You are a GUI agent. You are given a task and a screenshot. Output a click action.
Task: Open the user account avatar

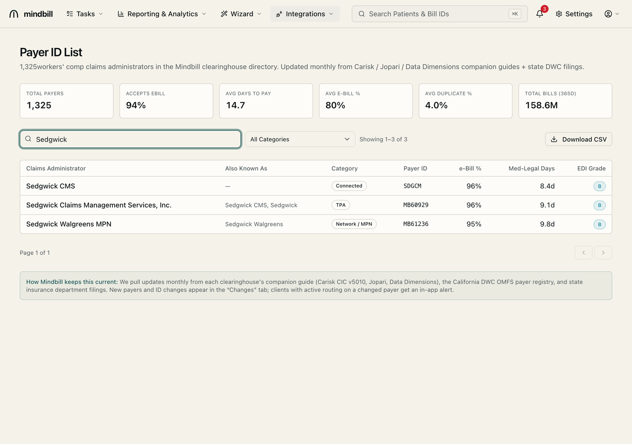click(608, 14)
